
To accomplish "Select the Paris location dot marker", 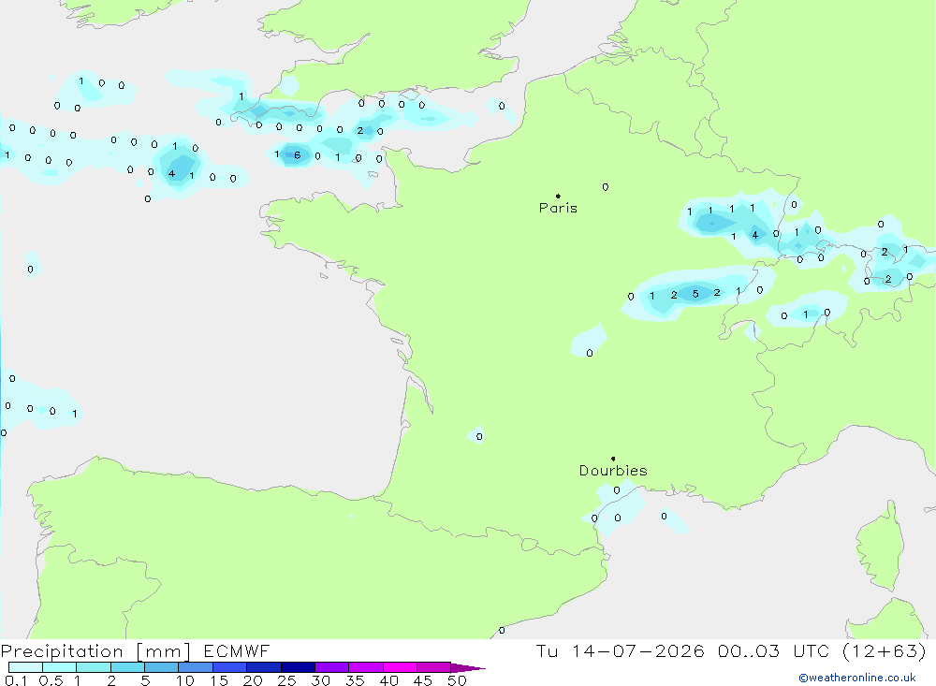I will [x=558, y=196].
